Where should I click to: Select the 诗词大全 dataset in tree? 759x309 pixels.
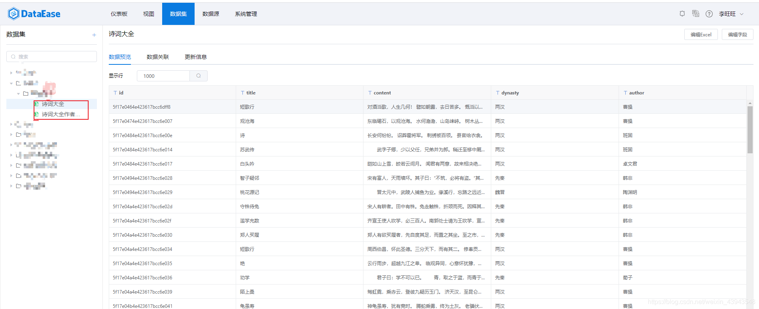tap(53, 104)
